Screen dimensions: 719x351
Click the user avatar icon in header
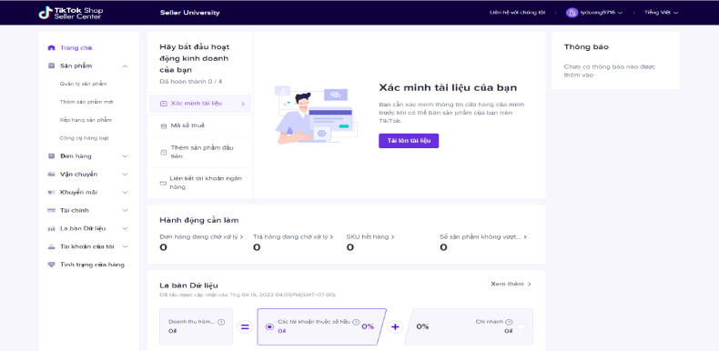572,13
